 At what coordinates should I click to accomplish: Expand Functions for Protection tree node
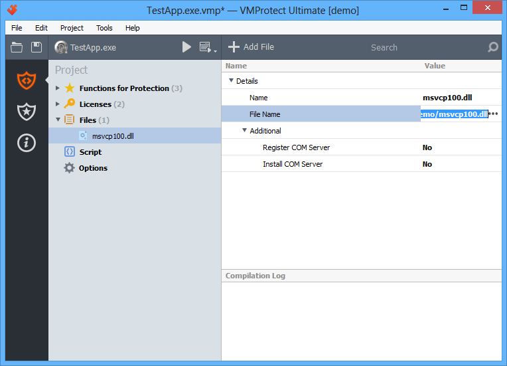pos(58,88)
